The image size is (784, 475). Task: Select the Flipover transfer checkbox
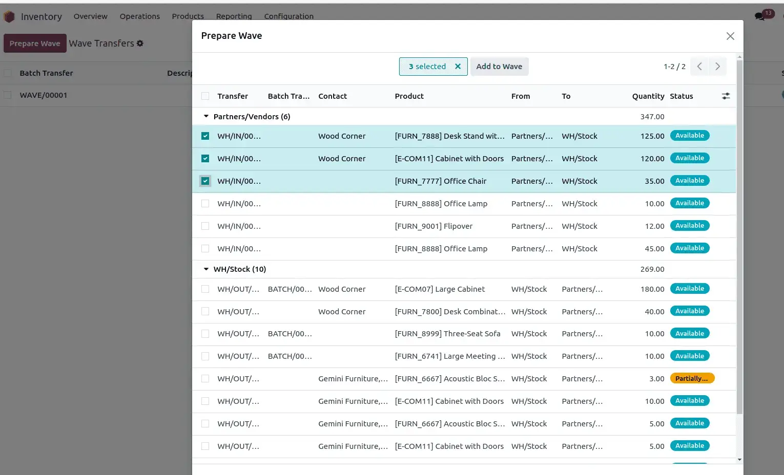pos(205,226)
